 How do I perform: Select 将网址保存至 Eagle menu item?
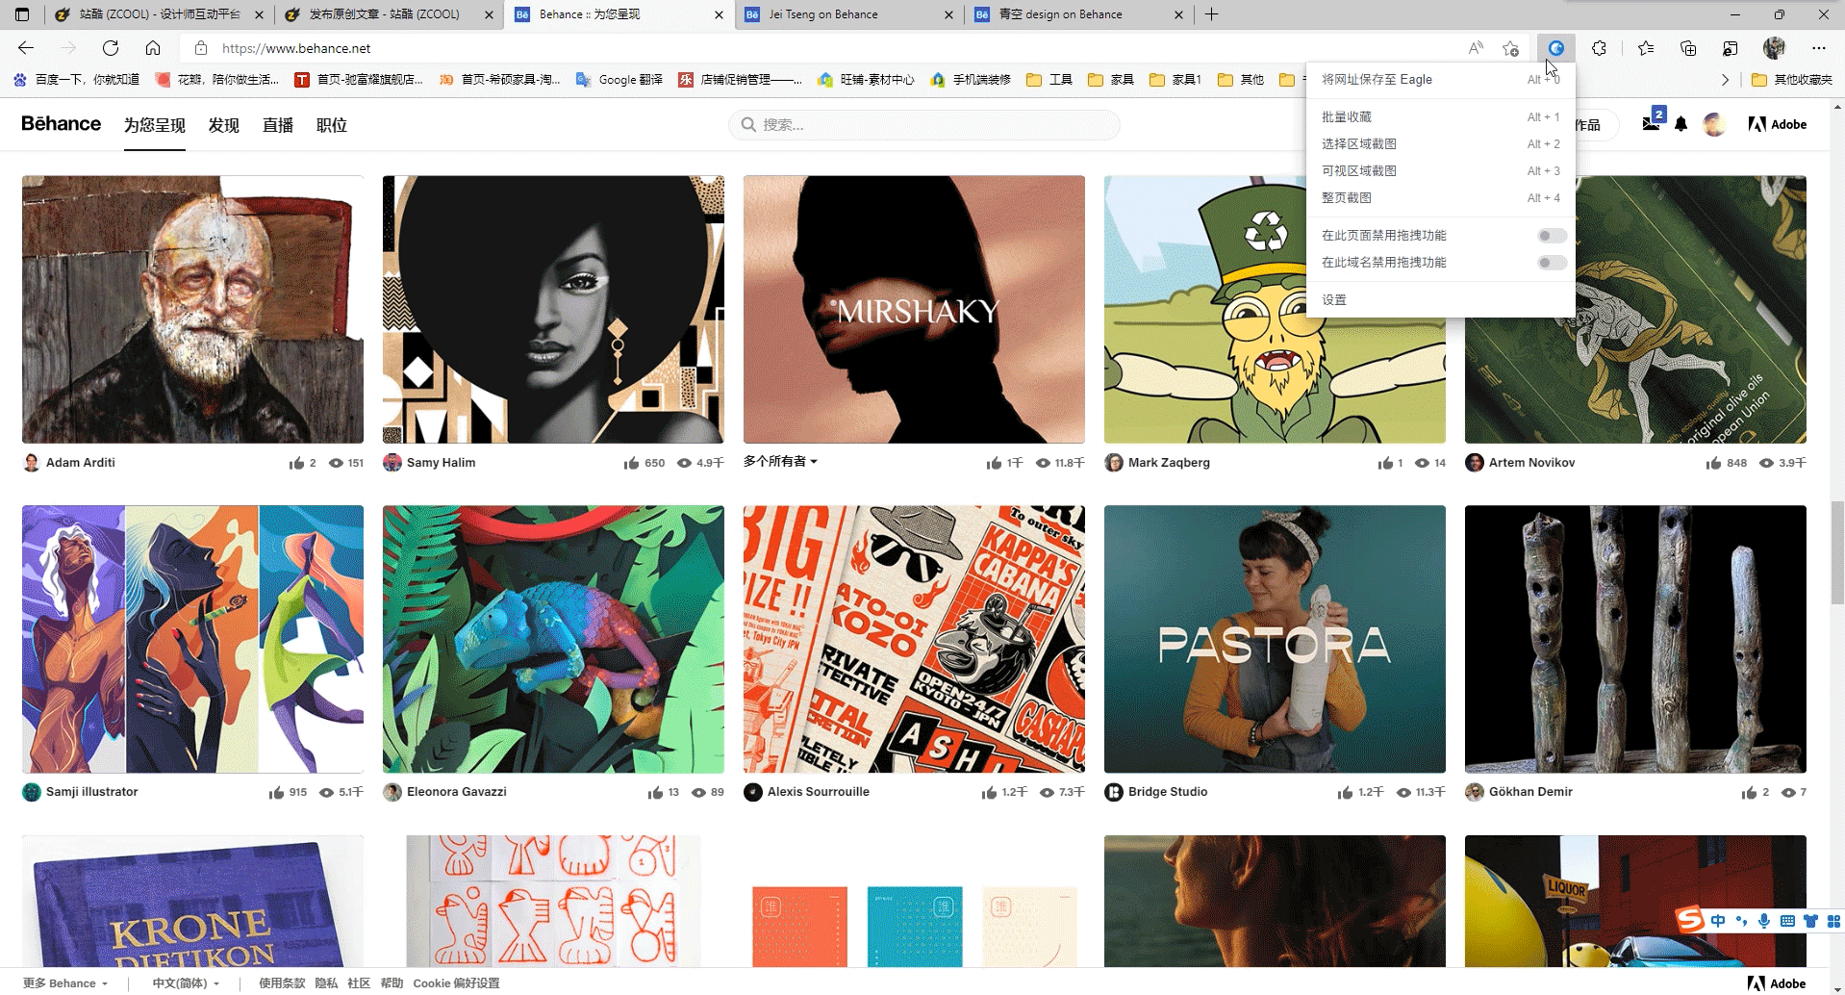[1440, 80]
